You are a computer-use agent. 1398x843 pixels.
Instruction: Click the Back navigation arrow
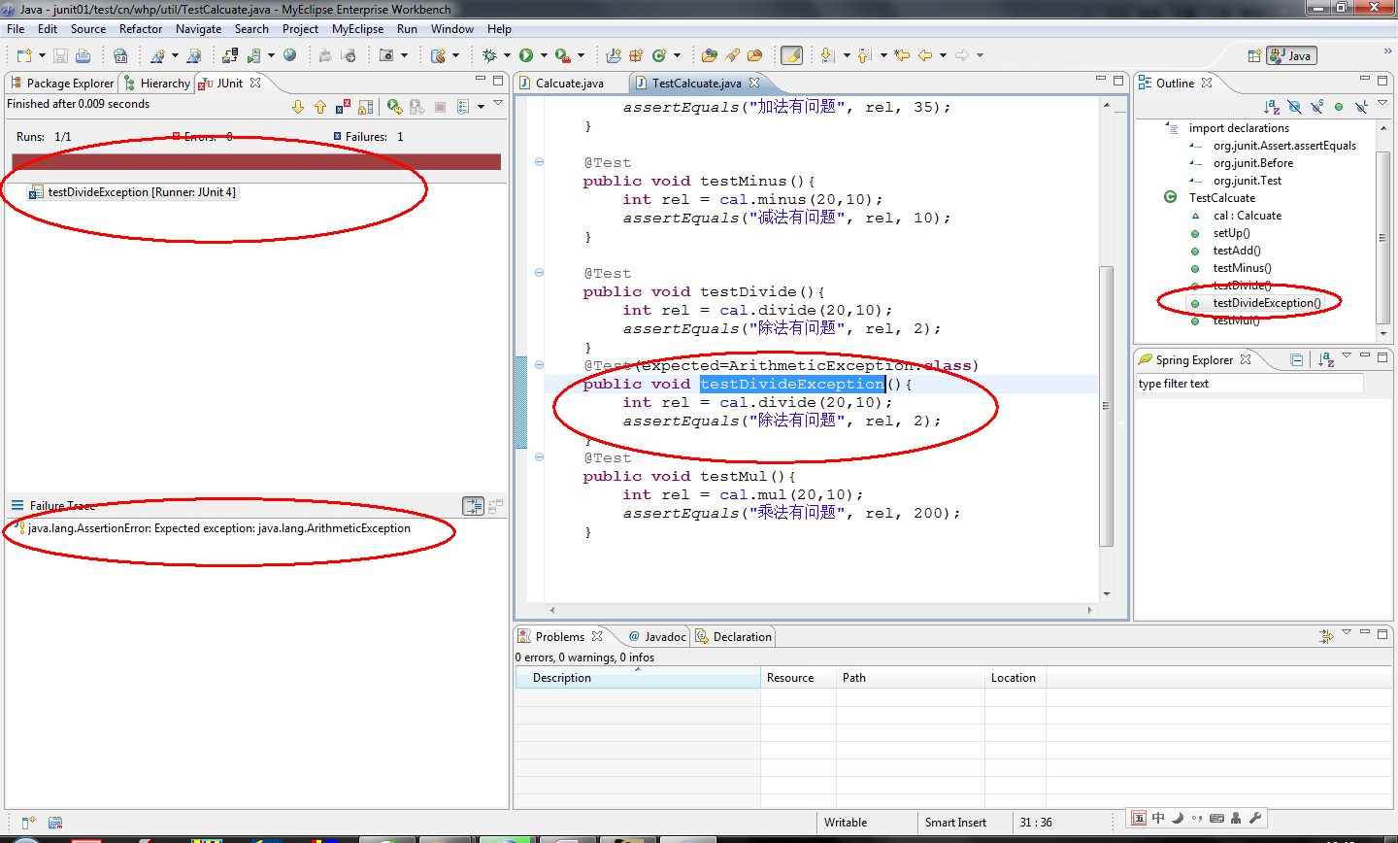(x=925, y=55)
